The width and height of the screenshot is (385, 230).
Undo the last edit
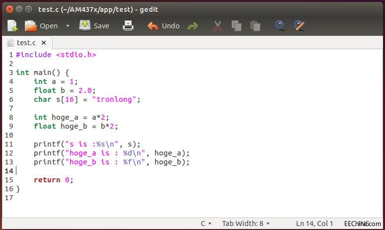(x=163, y=26)
